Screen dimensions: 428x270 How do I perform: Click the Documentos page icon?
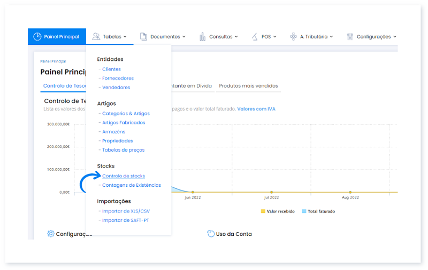click(143, 36)
